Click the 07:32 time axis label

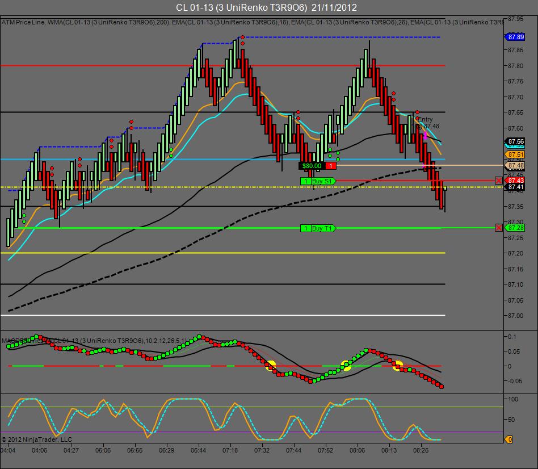pyautogui.click(x=262, y=450)
